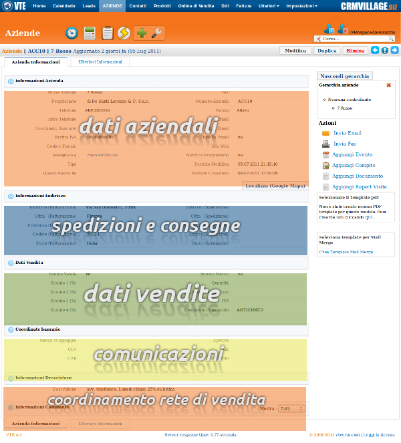
Task: Open the Fattura menu
Action: (x=244, y=5)
